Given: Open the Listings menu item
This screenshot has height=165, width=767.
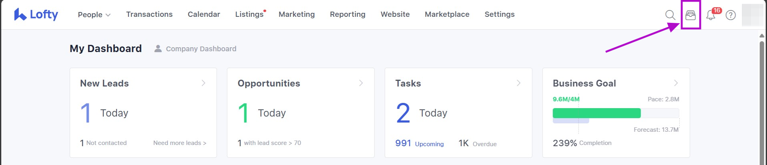Looking at the screenshot, I should pos(249,14).
